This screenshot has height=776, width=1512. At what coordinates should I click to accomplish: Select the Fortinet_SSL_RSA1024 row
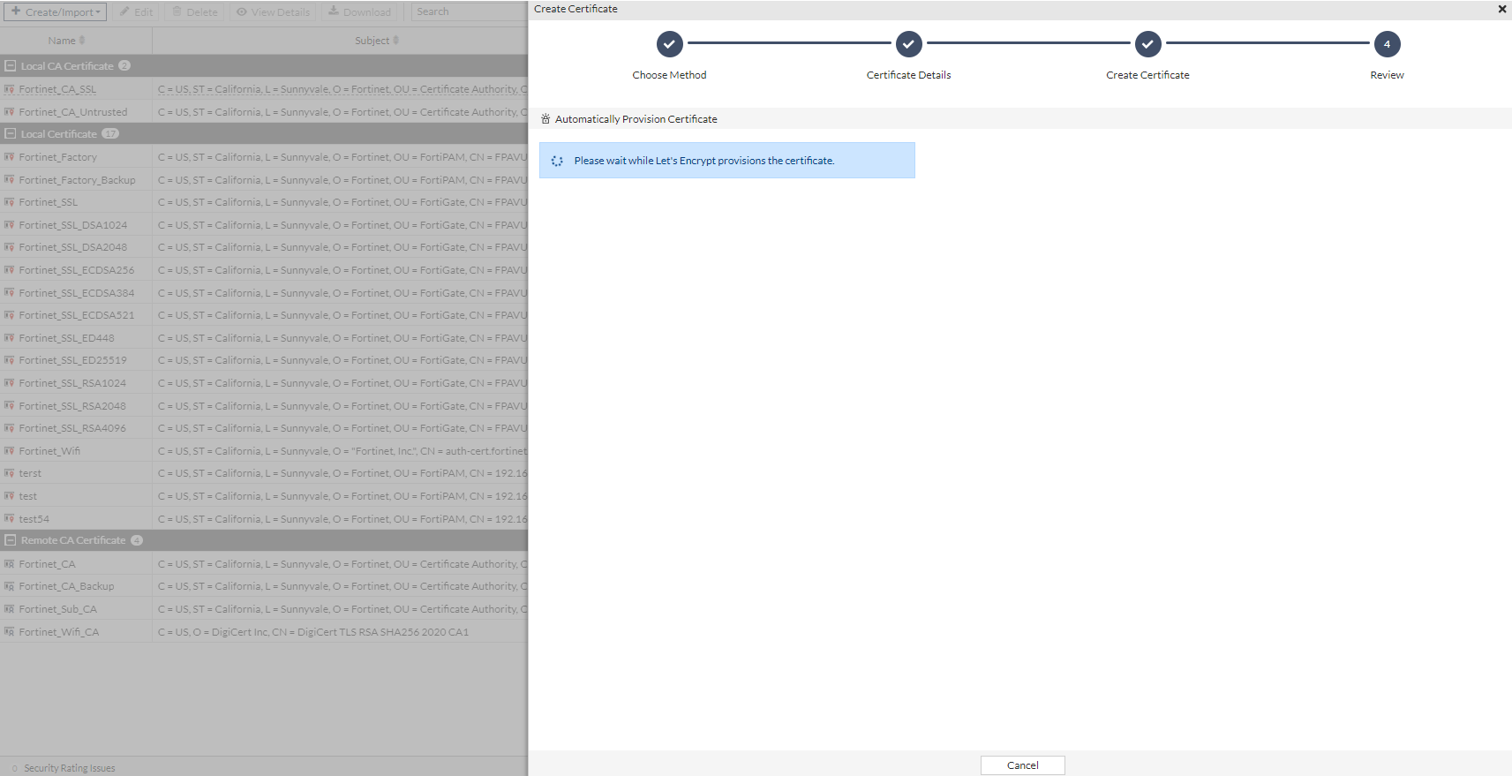coord(264,383)
